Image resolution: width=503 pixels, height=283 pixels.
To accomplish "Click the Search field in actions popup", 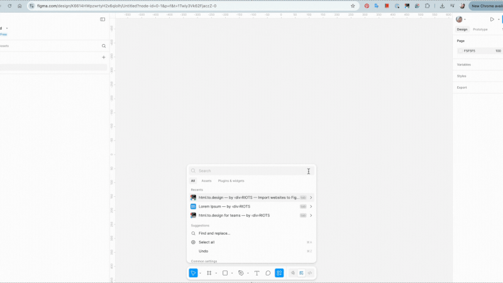I will coord(251,170).
